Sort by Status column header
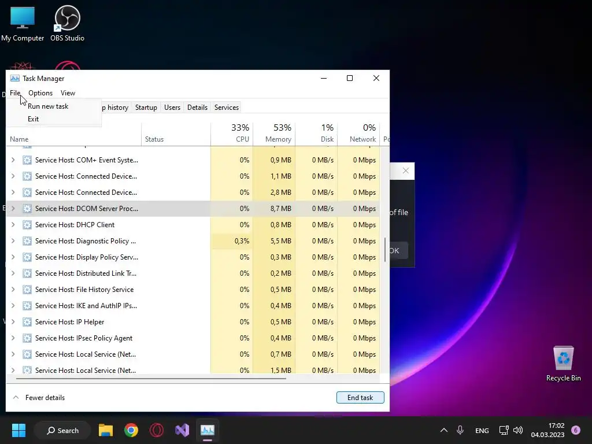Screen dimensions: 592x444 coord(176,134)
